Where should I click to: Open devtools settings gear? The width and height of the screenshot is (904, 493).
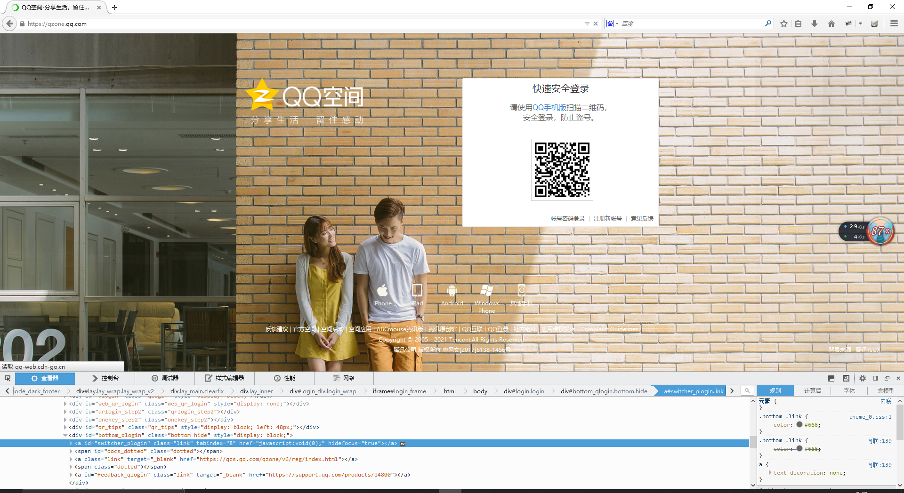coord(863,378)
